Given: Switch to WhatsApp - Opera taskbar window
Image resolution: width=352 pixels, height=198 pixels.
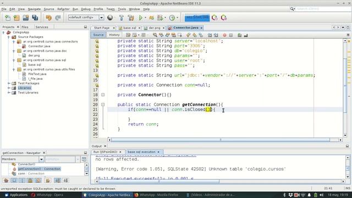Looking at the screenshot, I should 47,195.
